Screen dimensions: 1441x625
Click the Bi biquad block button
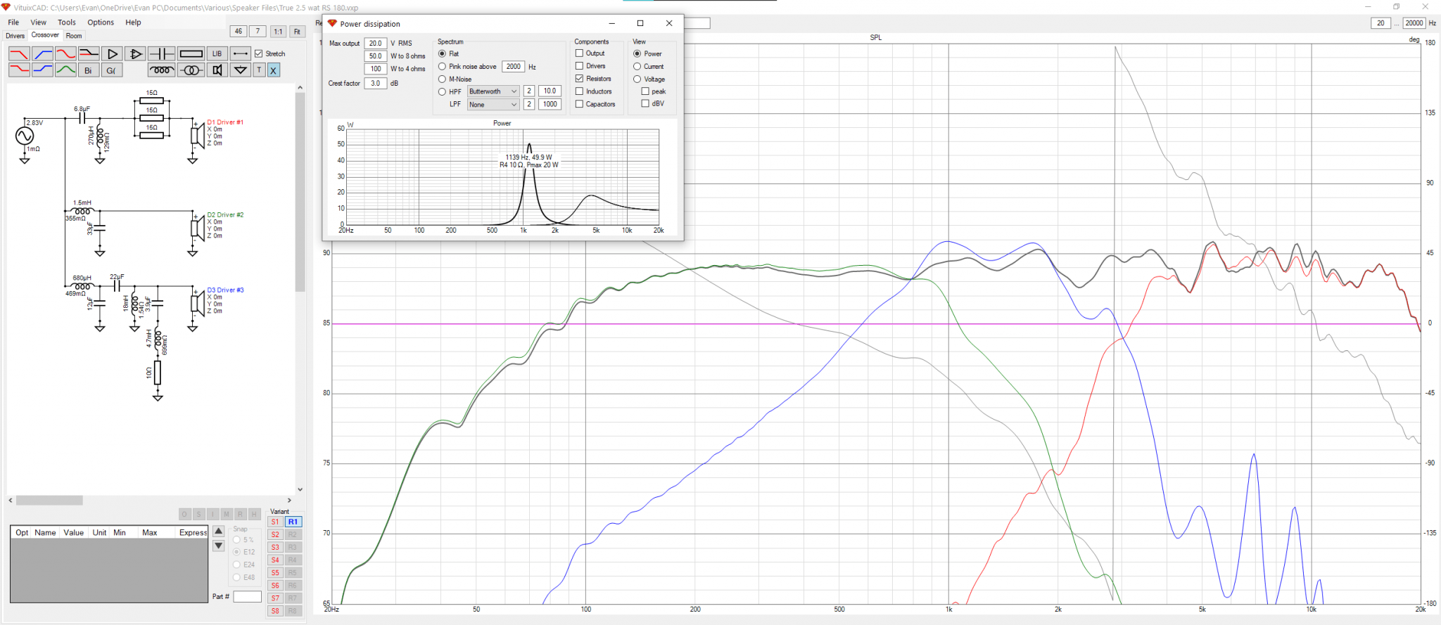pos(89,70)
